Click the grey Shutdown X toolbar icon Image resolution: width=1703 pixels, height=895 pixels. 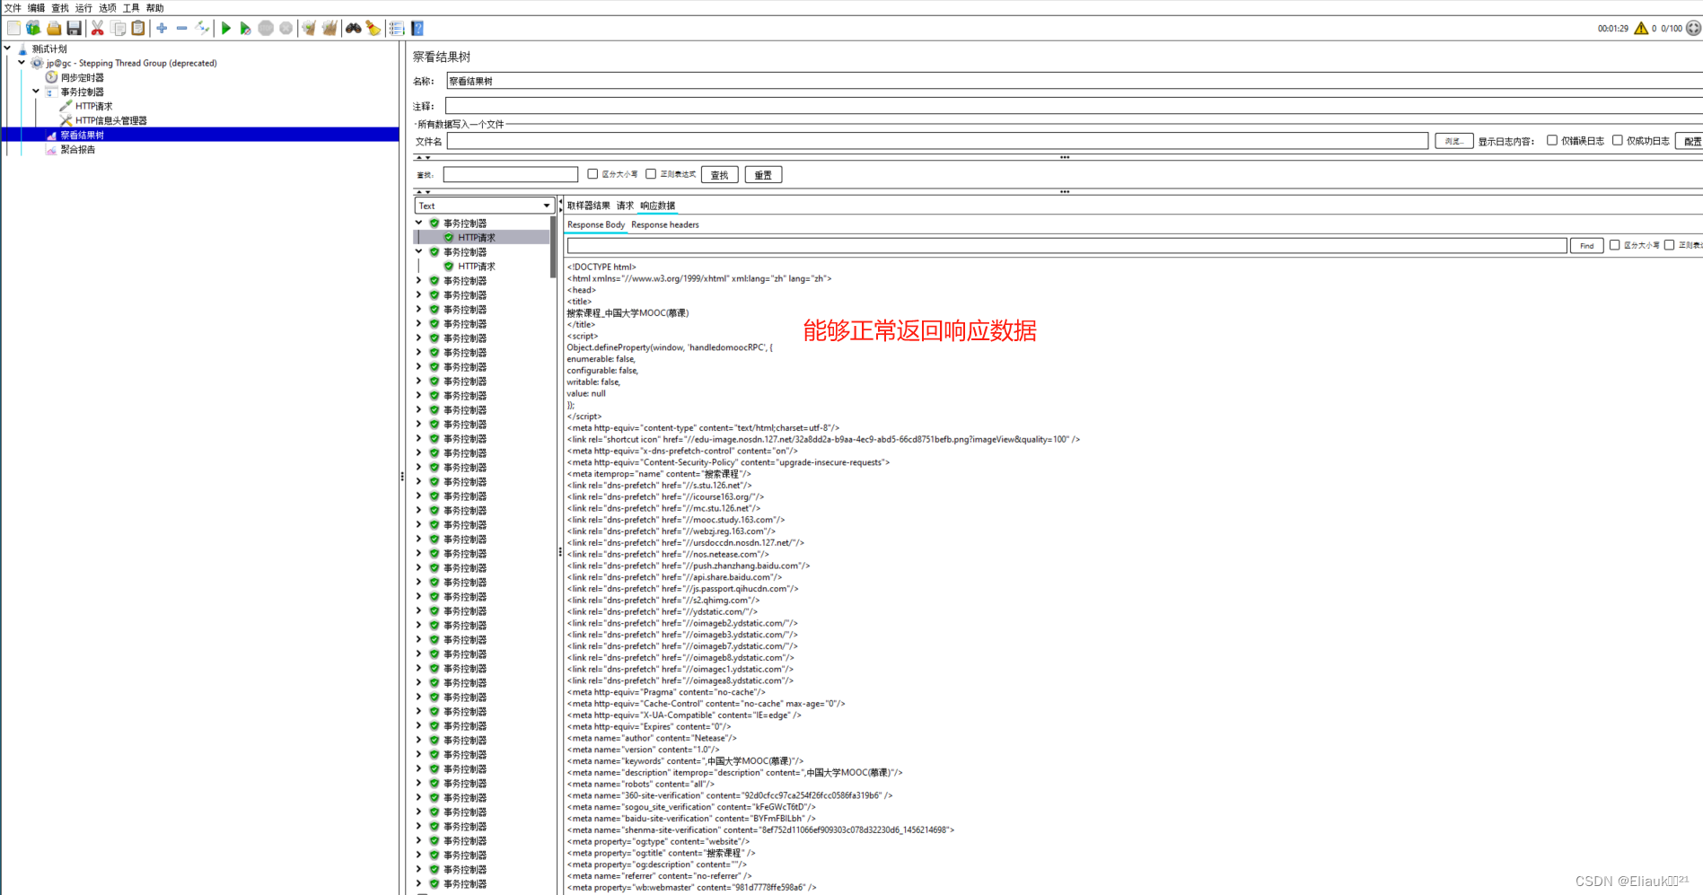285,29
